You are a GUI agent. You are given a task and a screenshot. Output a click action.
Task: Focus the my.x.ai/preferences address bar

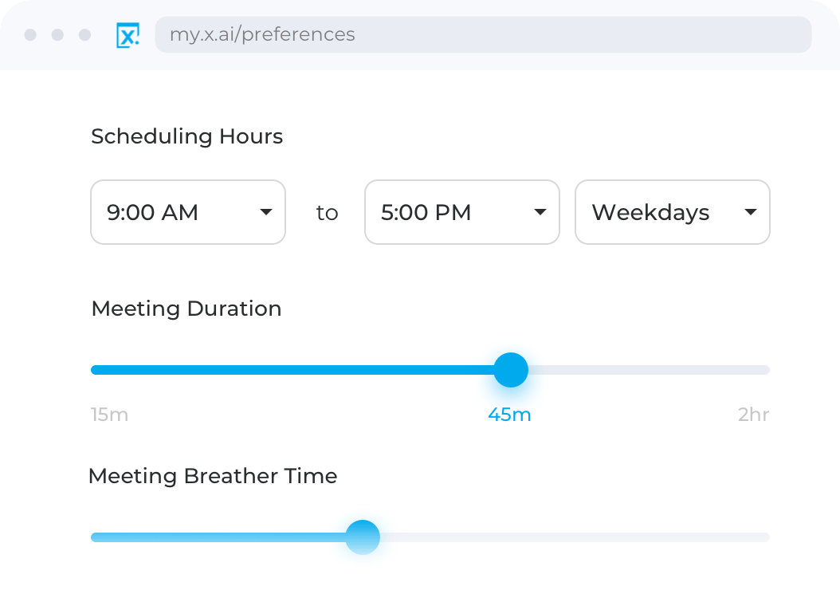coord(483,35)
